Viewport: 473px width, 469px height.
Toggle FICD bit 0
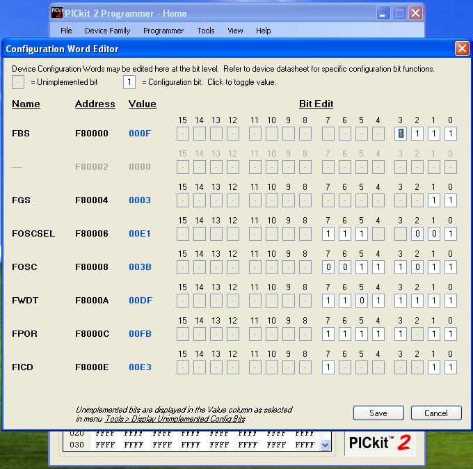450,367
